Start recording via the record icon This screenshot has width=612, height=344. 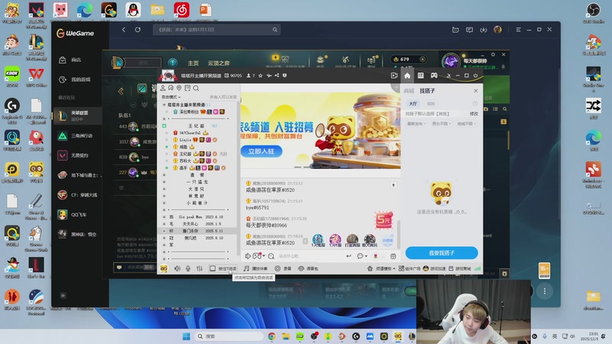tap(283, 268)
